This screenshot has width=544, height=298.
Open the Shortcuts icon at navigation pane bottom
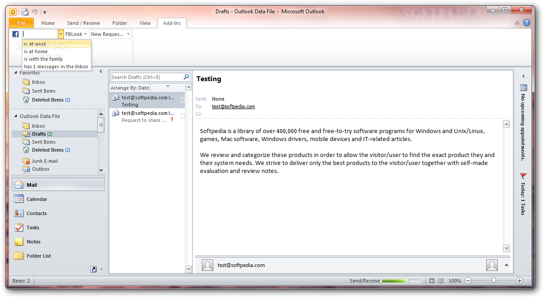click(x=93, y=269)
